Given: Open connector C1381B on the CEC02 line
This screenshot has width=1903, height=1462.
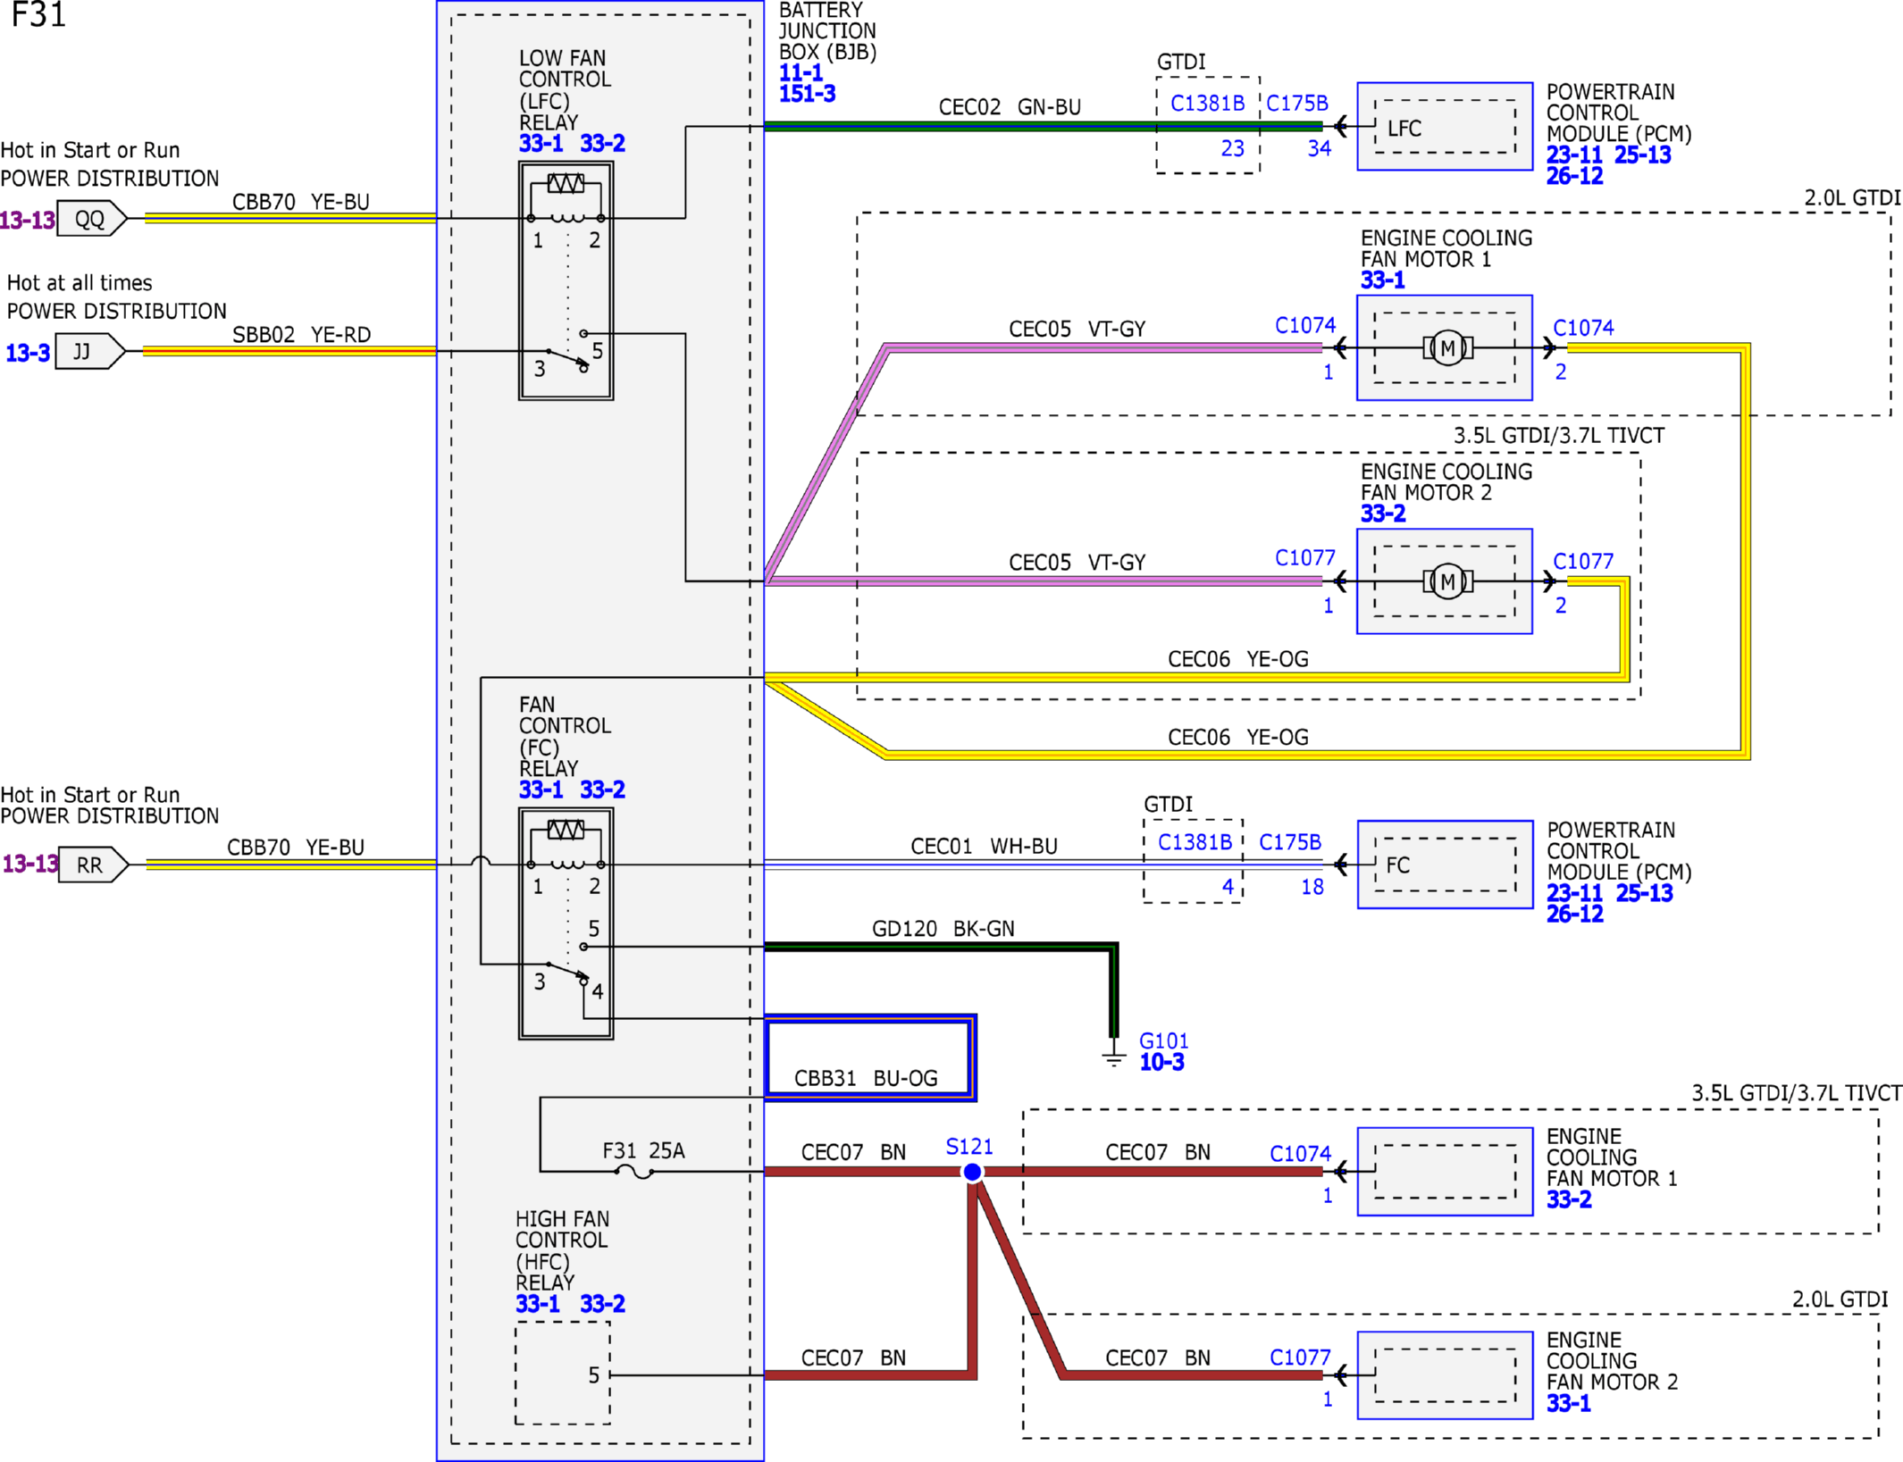Looking at the screenshot, I should pyautogui.click(x=1207, y=104).
